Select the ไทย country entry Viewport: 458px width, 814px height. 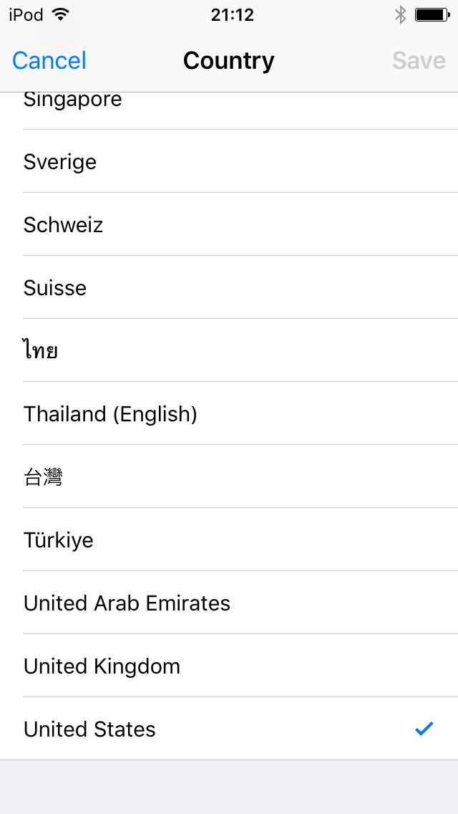tap(41, 351)
